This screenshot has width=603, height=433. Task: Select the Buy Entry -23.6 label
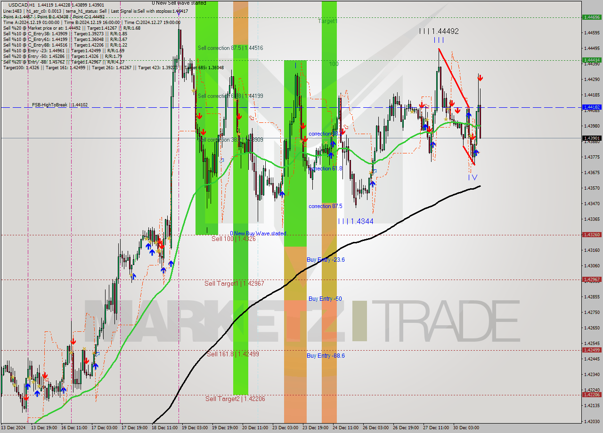click(326, 259)
